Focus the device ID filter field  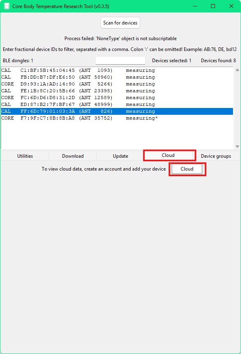tap(120, 61)
